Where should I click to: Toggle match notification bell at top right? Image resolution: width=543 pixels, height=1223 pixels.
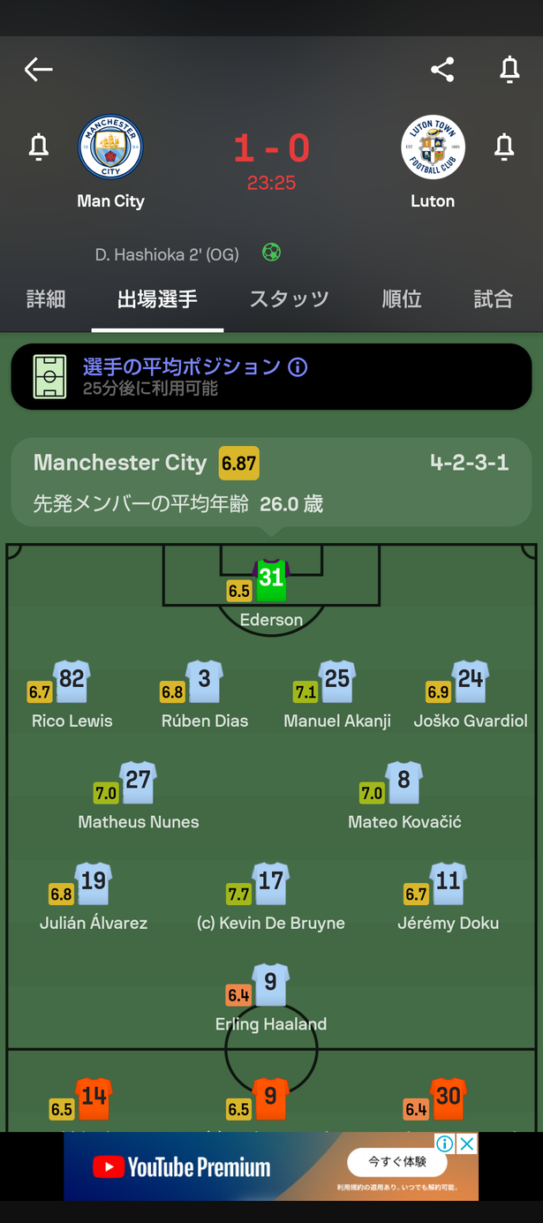(x=509, y=70)
